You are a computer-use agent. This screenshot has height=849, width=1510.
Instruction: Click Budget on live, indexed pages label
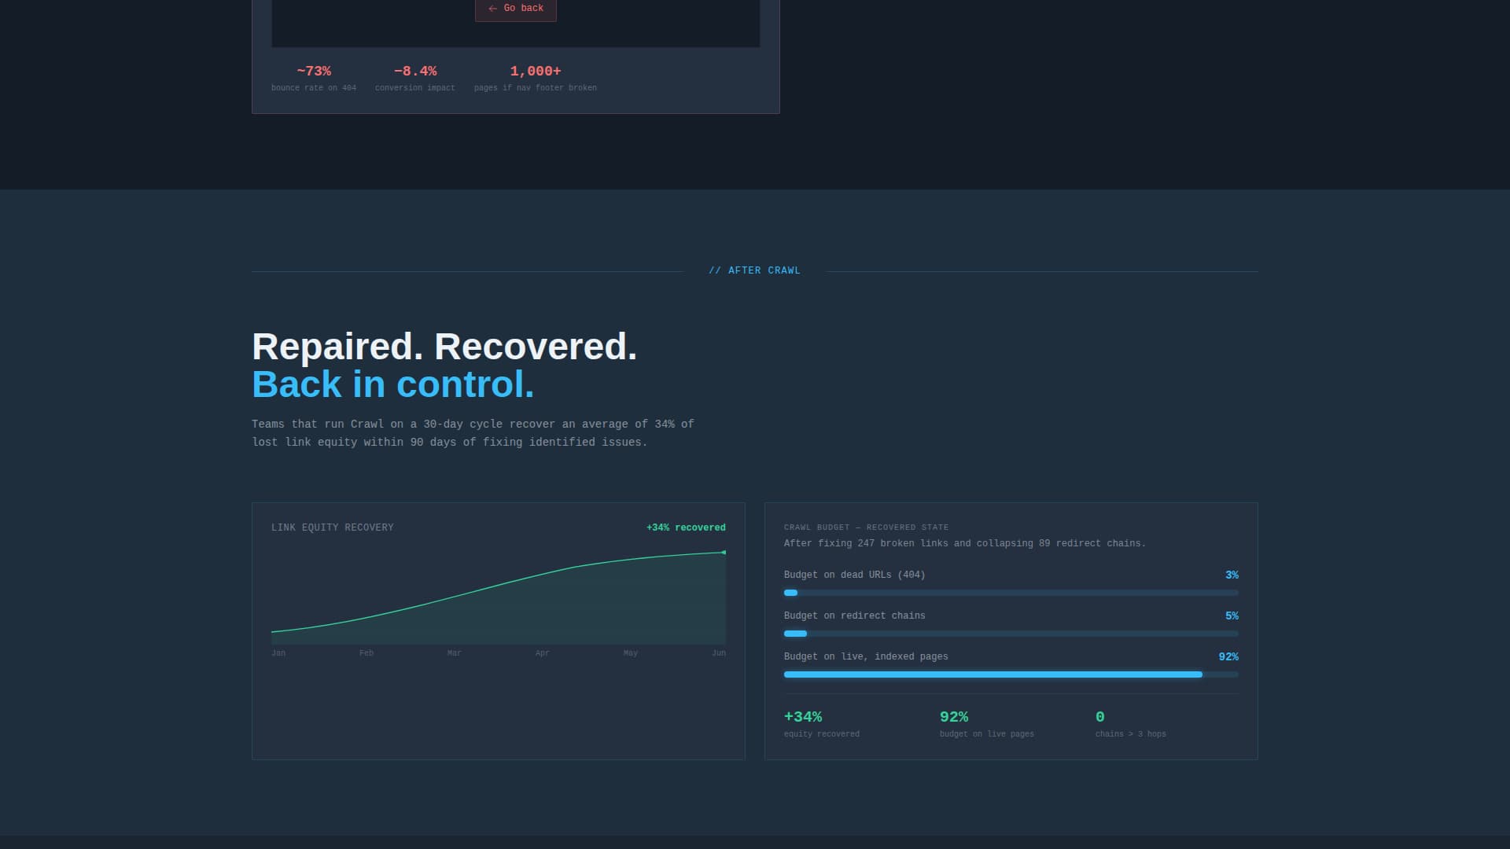point(866,657)
